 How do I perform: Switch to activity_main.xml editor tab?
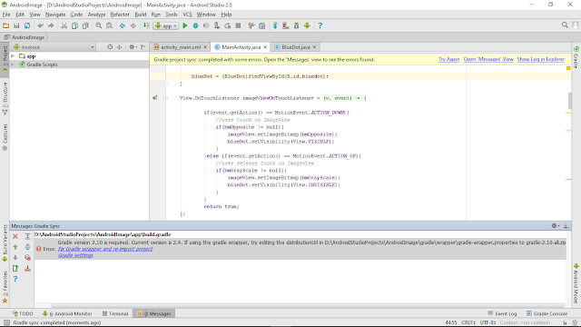tap(181, 47)
